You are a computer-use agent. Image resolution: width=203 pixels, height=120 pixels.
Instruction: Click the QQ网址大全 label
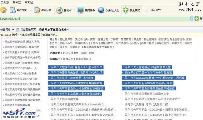[x=112, y=10]
